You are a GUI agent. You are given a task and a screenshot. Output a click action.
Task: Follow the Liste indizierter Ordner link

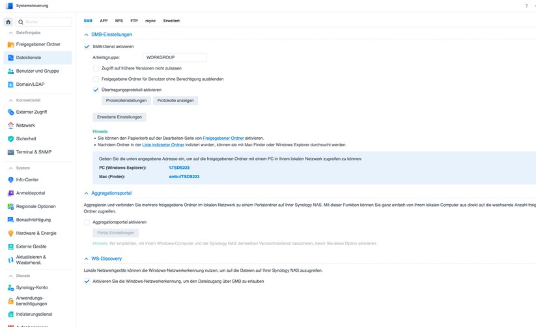(x=163, y=145)
